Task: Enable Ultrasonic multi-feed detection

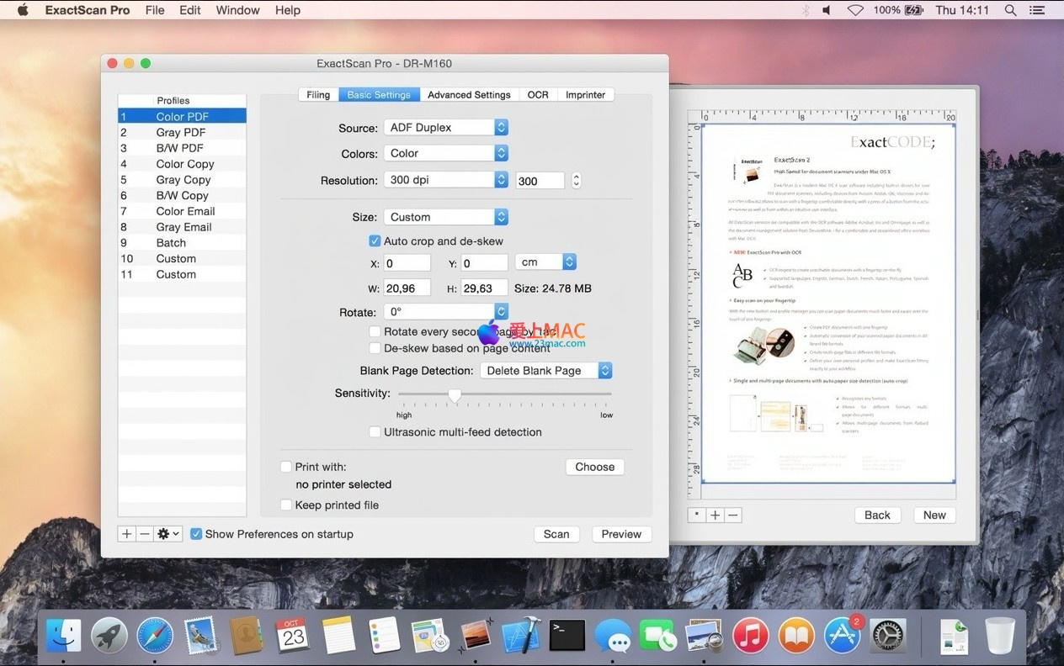Action: pos(375,432)
